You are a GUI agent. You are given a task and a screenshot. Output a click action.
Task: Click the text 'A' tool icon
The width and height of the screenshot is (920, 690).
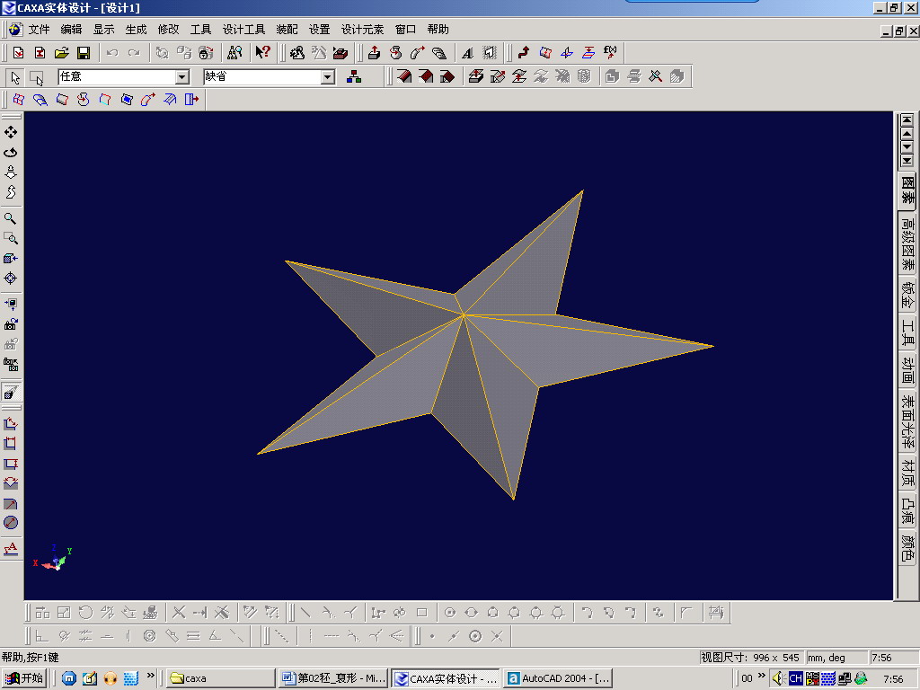pyautogui.click(x=468, y=53)
